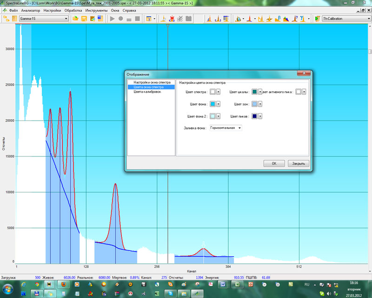Click the OK button in dialog

tap(274, 163)
